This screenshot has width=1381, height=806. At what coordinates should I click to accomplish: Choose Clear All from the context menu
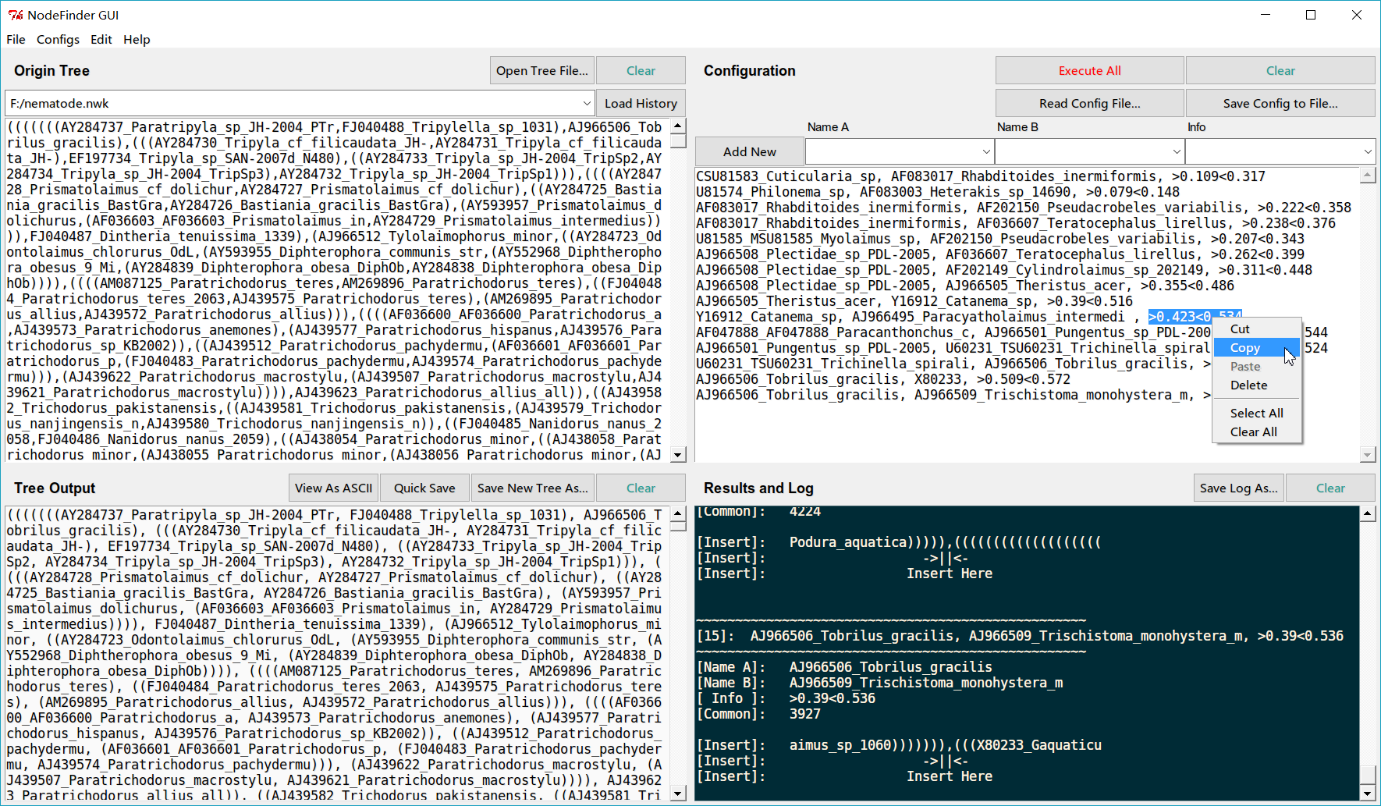coord(1257,432)
